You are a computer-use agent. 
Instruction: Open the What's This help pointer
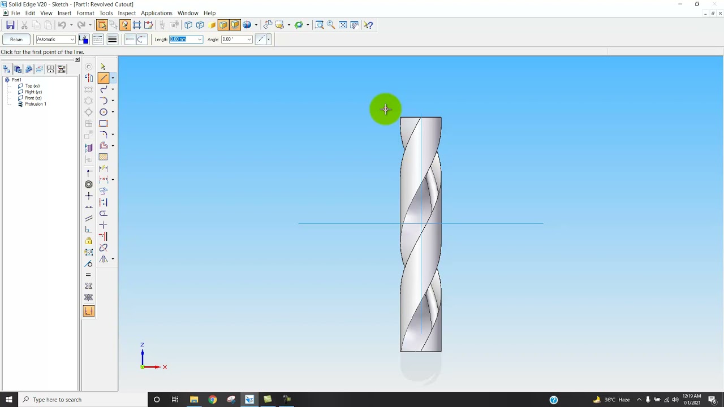tap(368, 25)
